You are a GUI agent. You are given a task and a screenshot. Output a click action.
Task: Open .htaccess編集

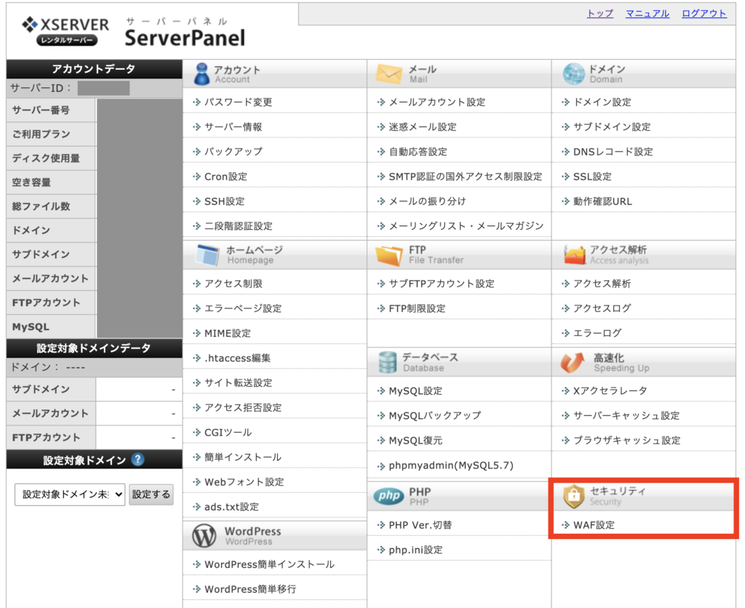coord(237,358)
